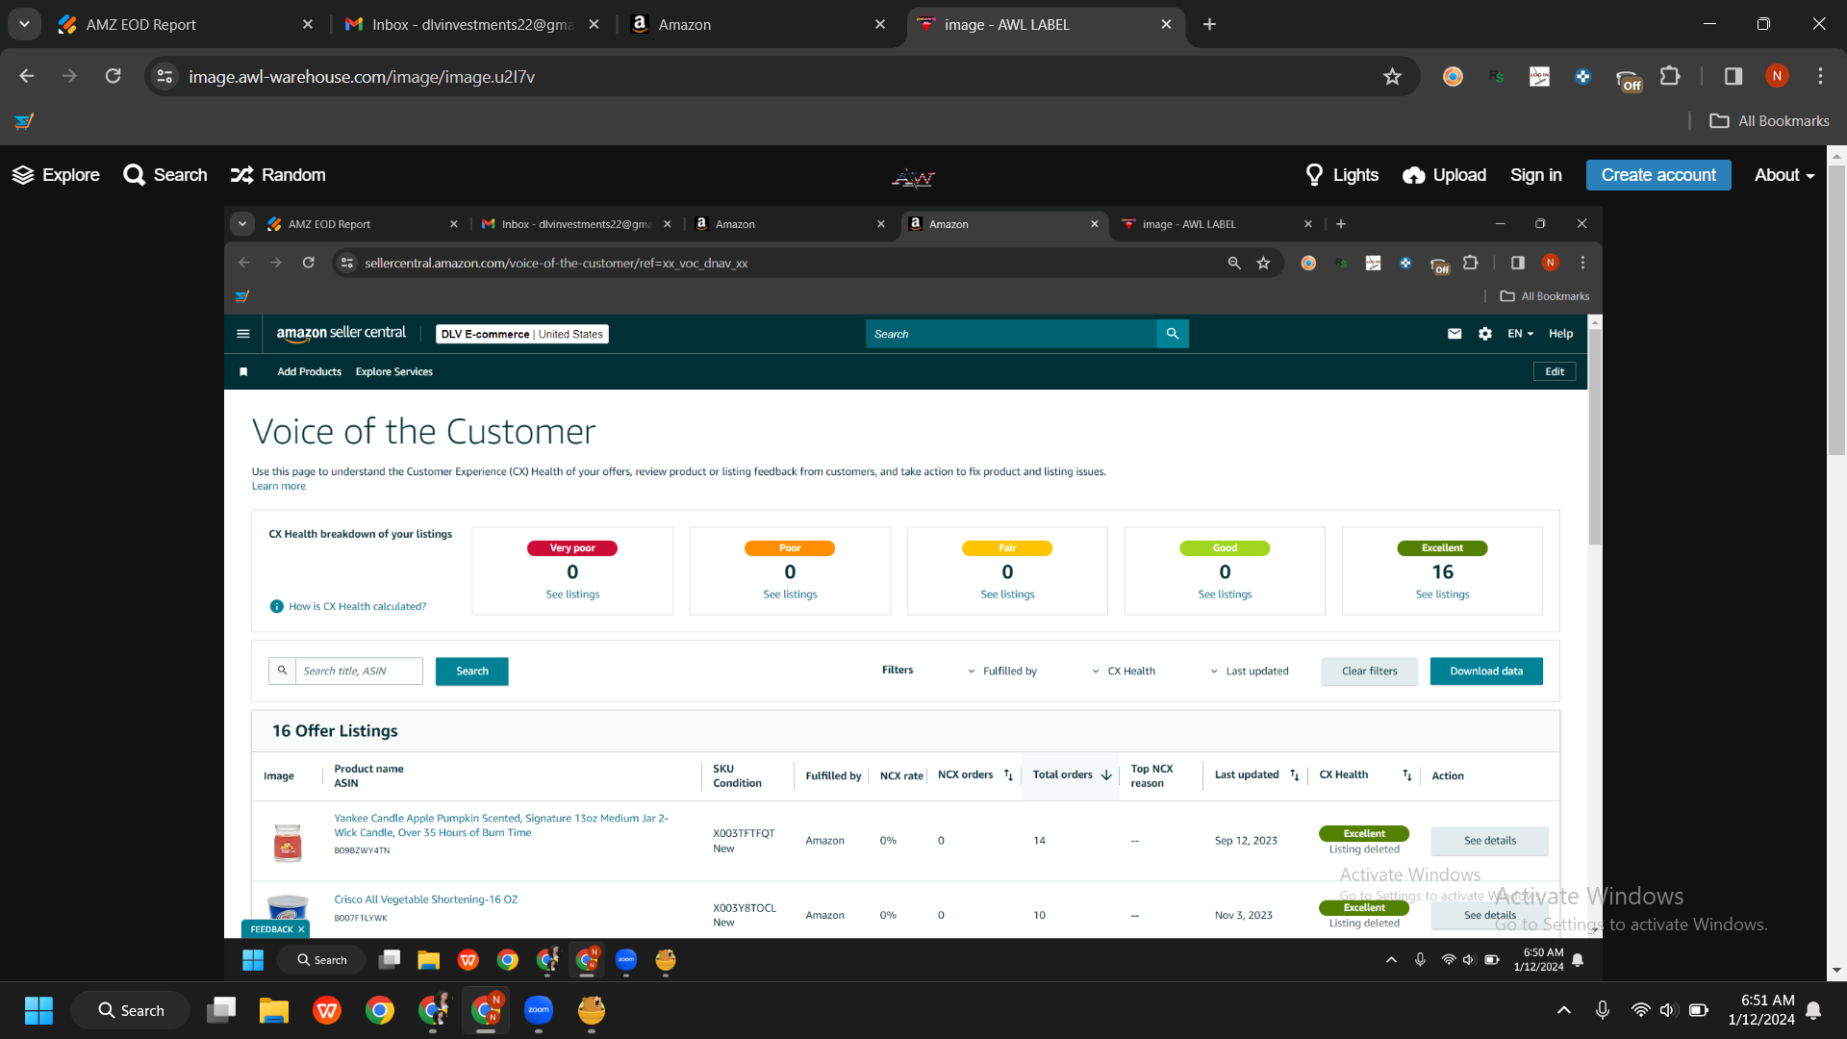This screenshot has height=1039, width=1847.
Task: Click the Learn more link
Action: (279, 487)
